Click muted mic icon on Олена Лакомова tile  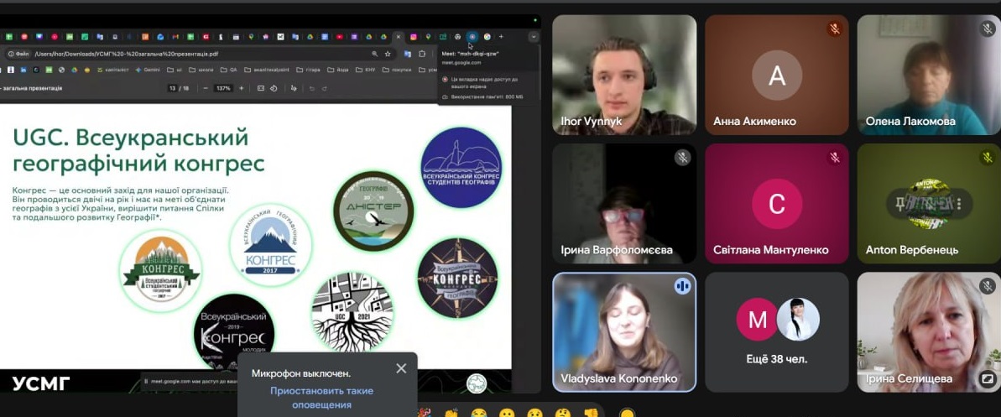[988, 29]
